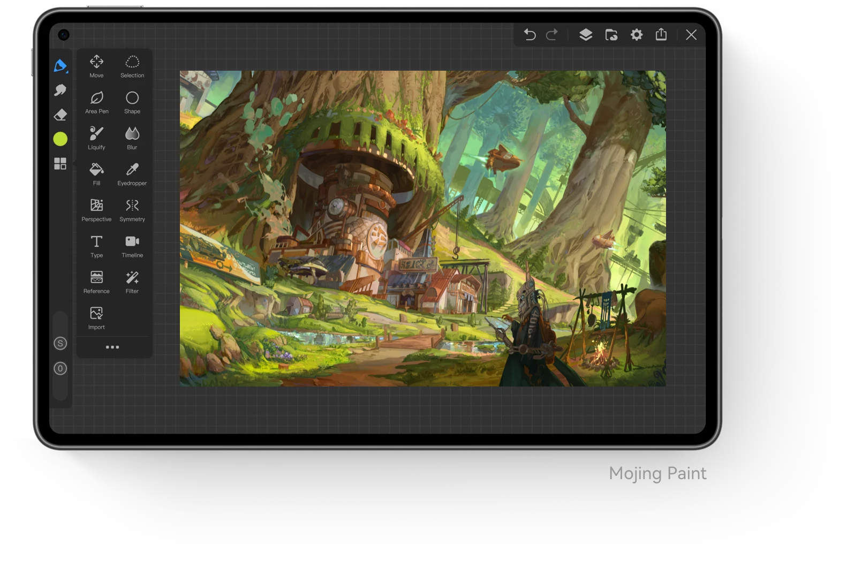Activate the Area Pen tool
Screen dimensions: 847x561
click(x=96, y=102)
